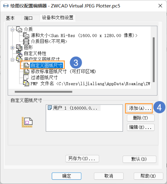The width and height of the screenshot is (167, 184).
Task: Click the Source and Size (源和大小) icon
Action: coord(26,35)
